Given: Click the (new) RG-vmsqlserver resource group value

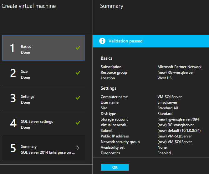Looking at the screenshot, I should point(176,72).
